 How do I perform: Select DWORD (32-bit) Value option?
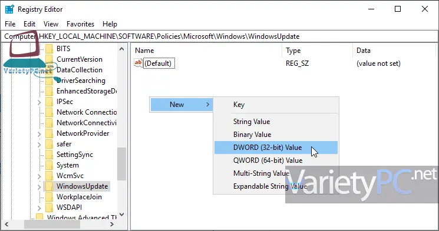pos(276,148)
